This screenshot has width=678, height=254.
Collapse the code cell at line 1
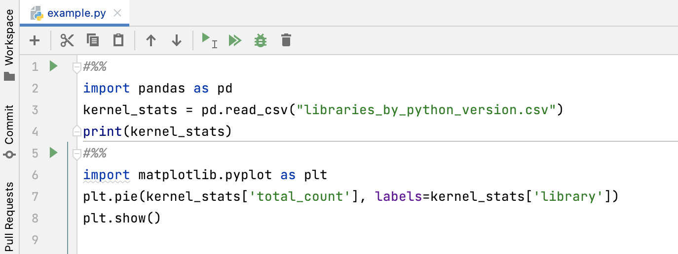(76, 67)
